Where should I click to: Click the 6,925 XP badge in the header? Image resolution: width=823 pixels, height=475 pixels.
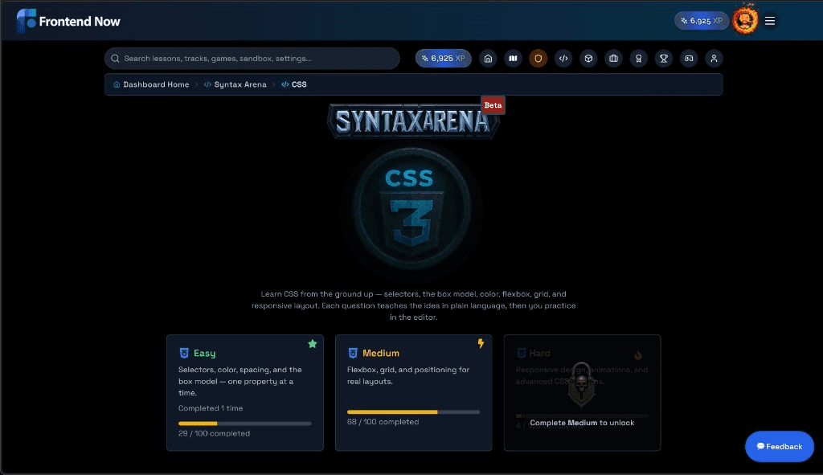701,20
